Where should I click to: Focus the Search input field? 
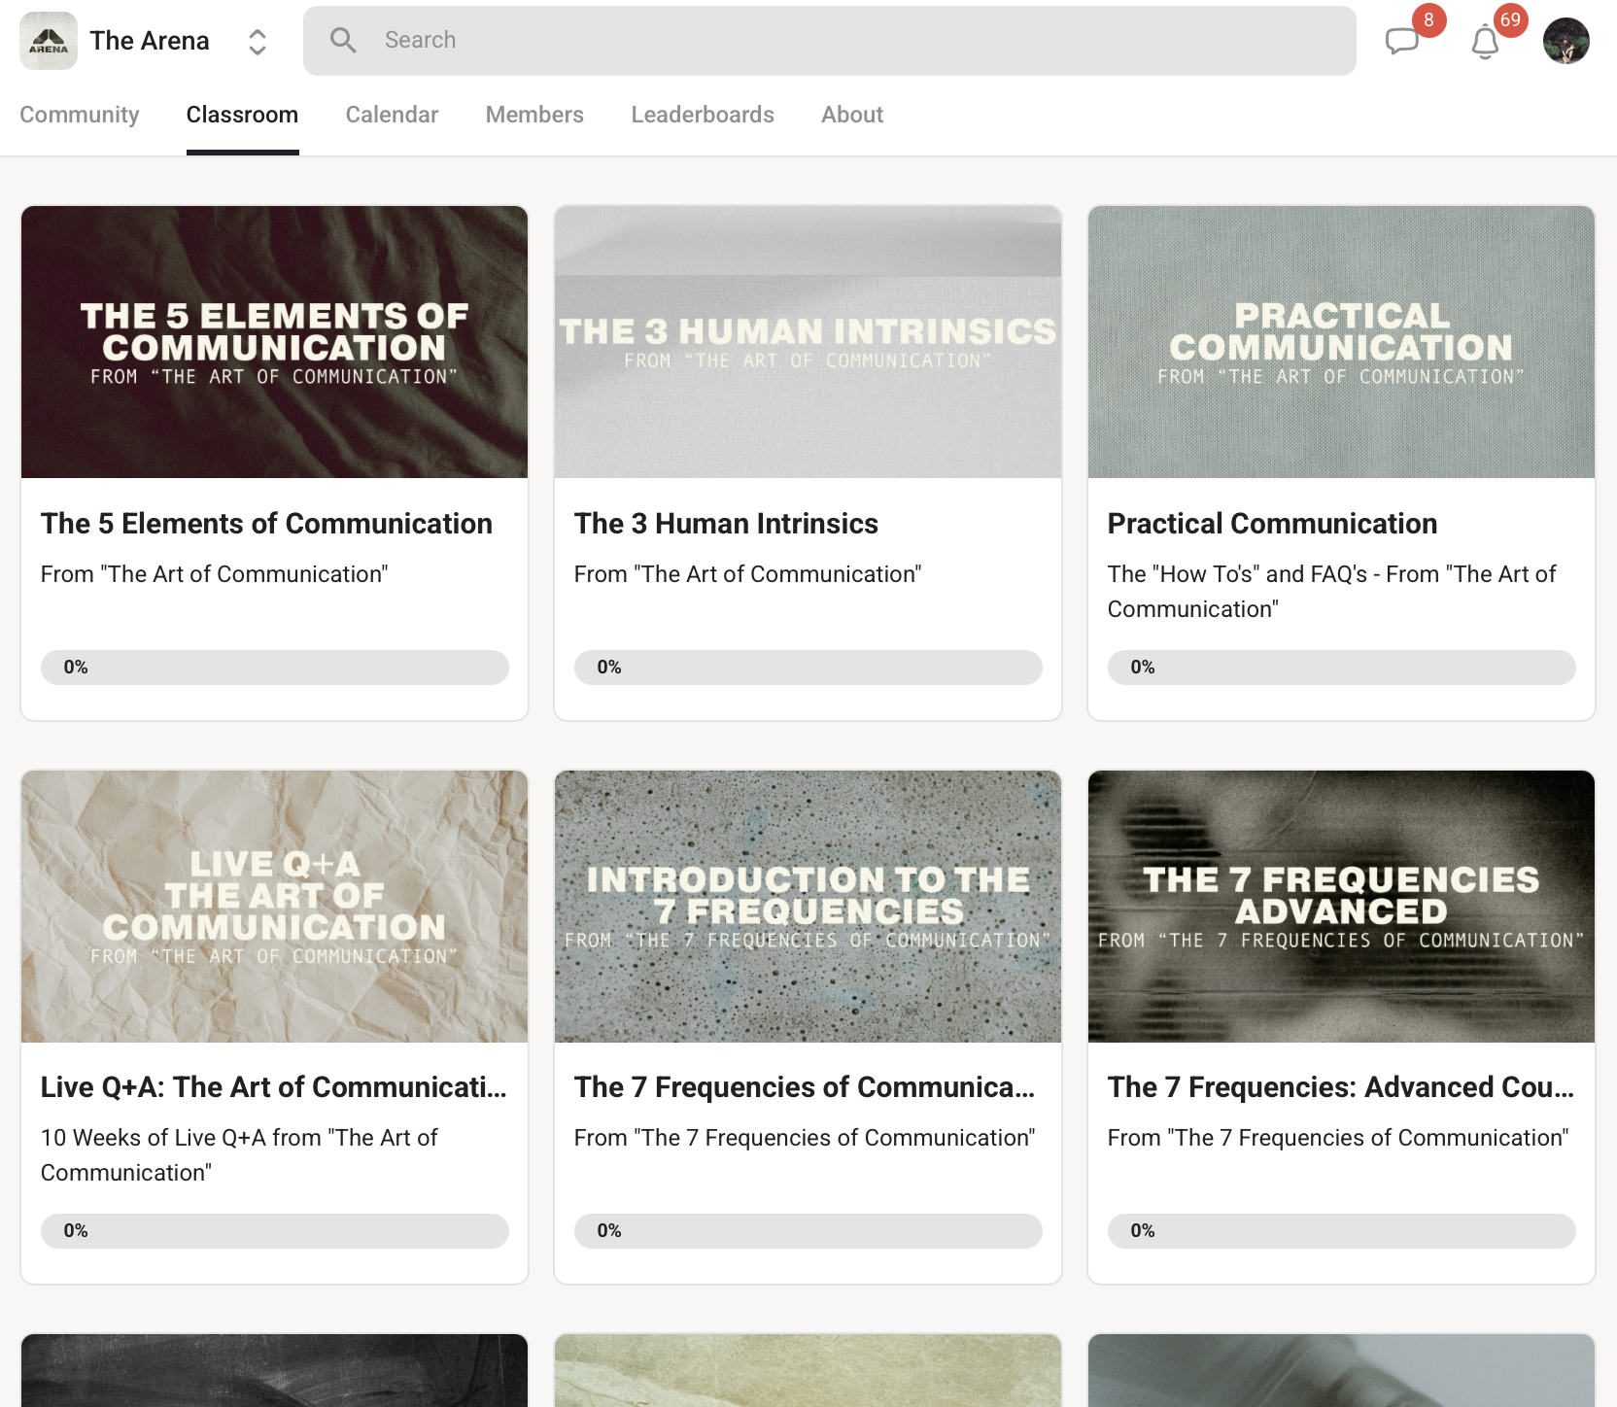point(830,41)
